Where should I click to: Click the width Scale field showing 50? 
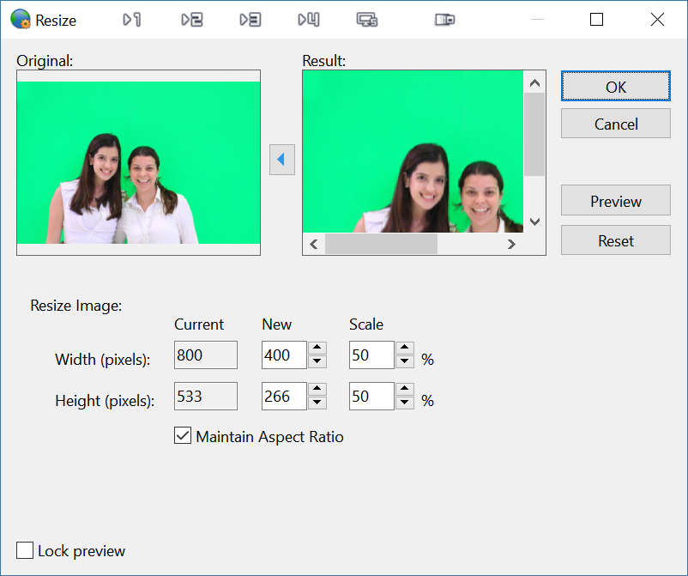pyautogui.click(x=372, y=355)
